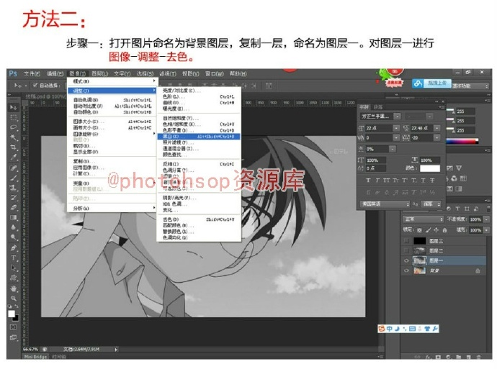This screenshot has width=497, height=369.
Task: Select the Healing Brush tool
Action: pyautogui.click(x=13, y=168)
